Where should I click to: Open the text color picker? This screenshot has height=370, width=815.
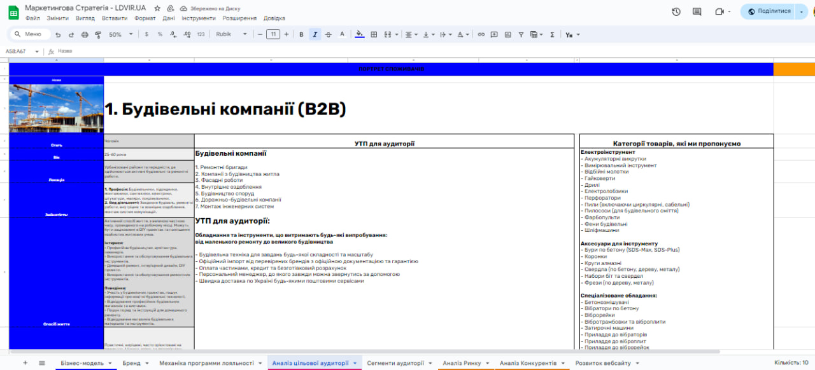pos(342,34)
